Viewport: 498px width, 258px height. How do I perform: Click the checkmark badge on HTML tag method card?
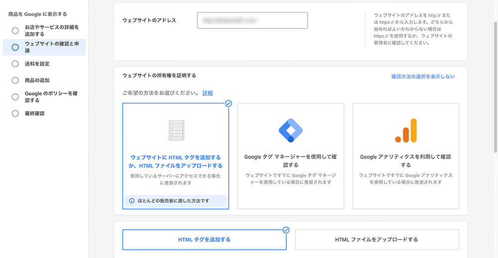229,103
